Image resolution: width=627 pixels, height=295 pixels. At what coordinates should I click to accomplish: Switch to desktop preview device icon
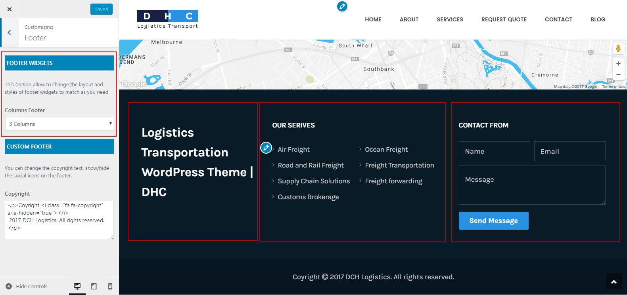77,286
